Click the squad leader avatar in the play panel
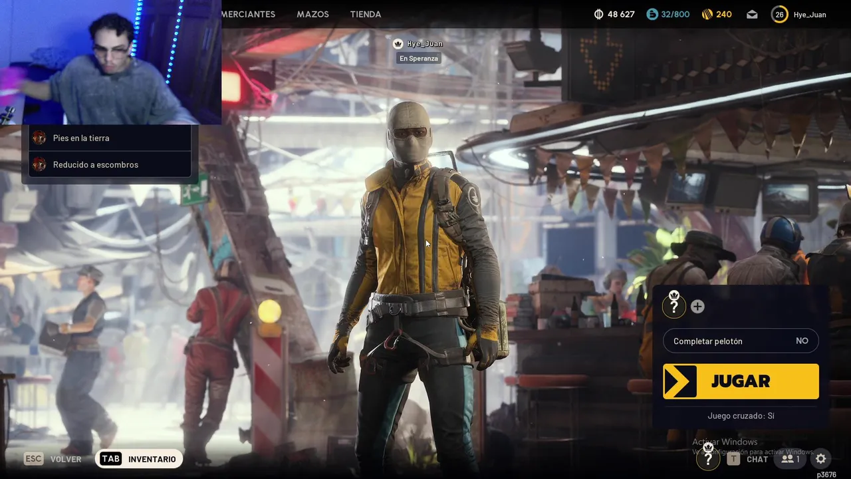The height and width of the screenshot is (479, 851). point(674,305)
